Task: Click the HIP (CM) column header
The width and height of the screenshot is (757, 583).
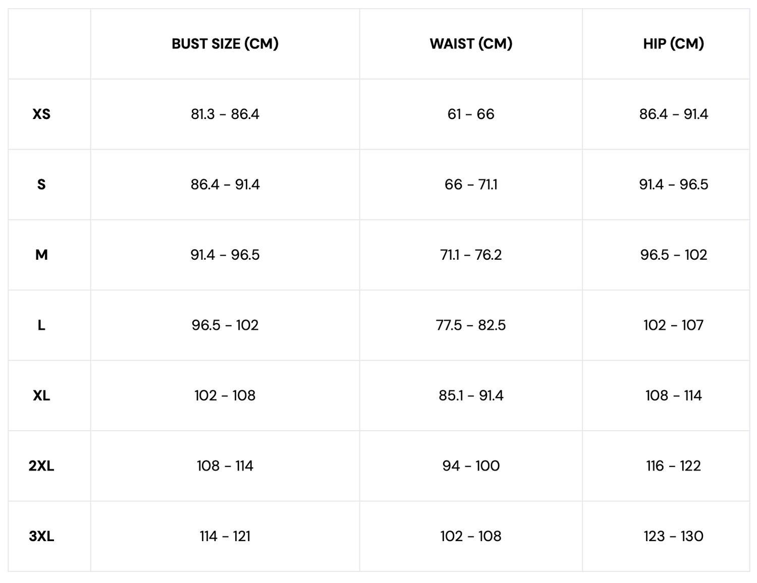Action: coord(673,44)
